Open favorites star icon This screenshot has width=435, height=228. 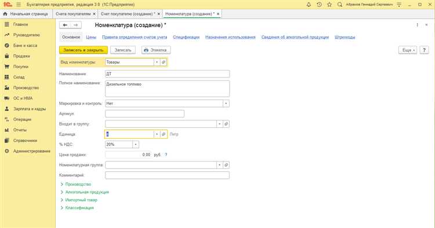pyautogui.click(x=329, y=5)
